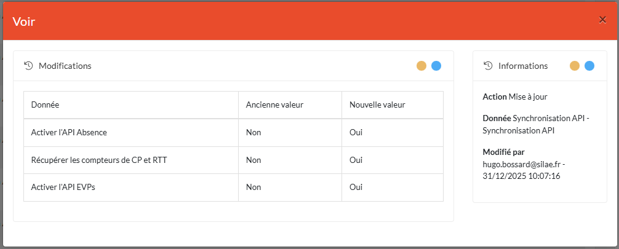Click the Oui value for Activer l'API Absence

point(356,133)
